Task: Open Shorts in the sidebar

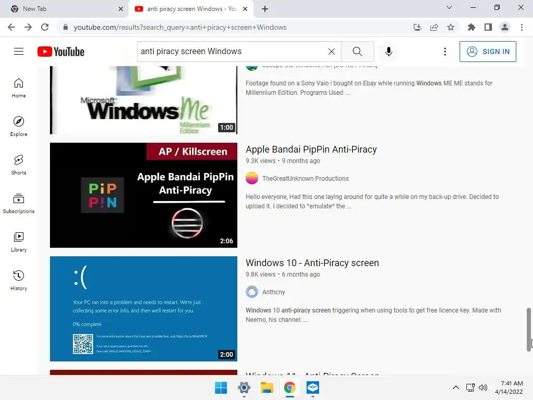Action: tap(19, 165)
